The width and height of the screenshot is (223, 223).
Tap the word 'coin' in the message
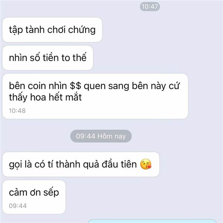coord(37,86)
